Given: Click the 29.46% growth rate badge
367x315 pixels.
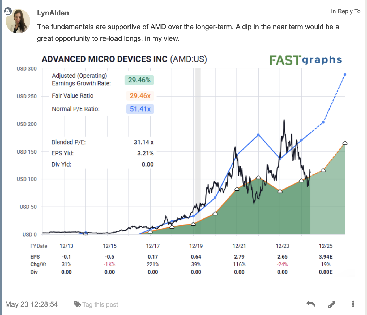Looking at the screenshot, I should coord(139,80).
